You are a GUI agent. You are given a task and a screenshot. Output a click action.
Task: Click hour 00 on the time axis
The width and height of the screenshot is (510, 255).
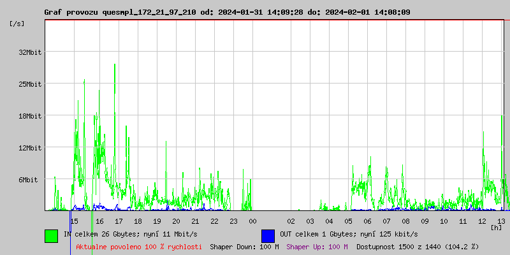(x=252, y=221)
